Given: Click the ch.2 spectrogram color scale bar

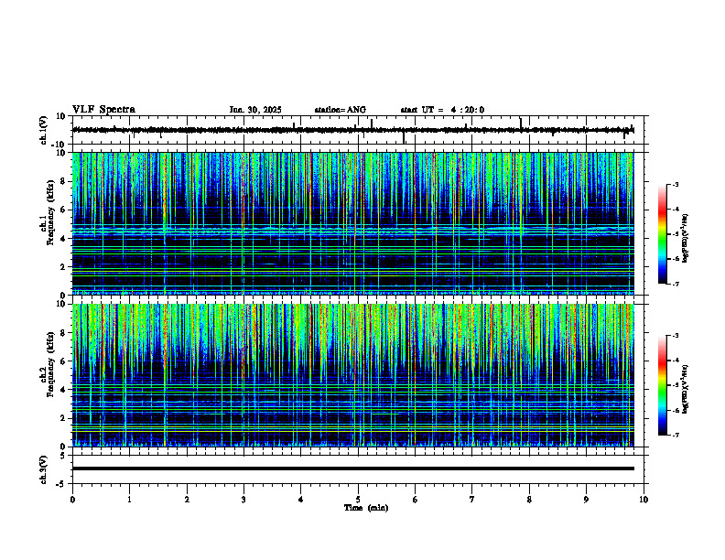Looking at the screenshot, I should (663, 385).
